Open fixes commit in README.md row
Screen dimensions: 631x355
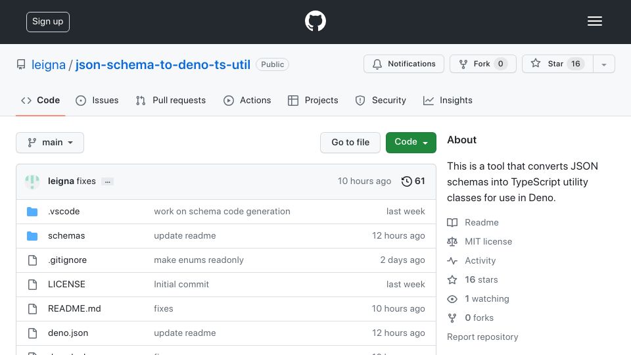click(164, 308)
